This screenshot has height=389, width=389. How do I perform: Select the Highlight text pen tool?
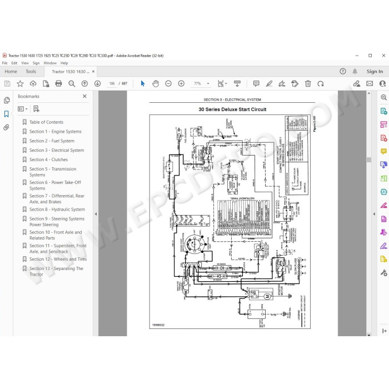[269, 83]
